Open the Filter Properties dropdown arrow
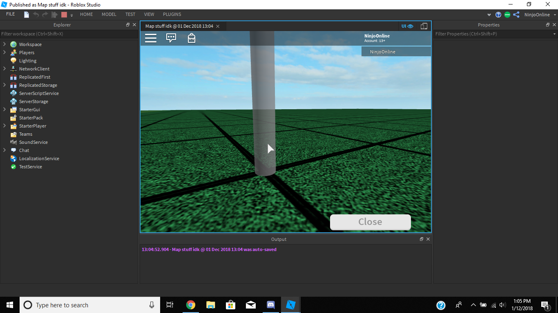 554,34
